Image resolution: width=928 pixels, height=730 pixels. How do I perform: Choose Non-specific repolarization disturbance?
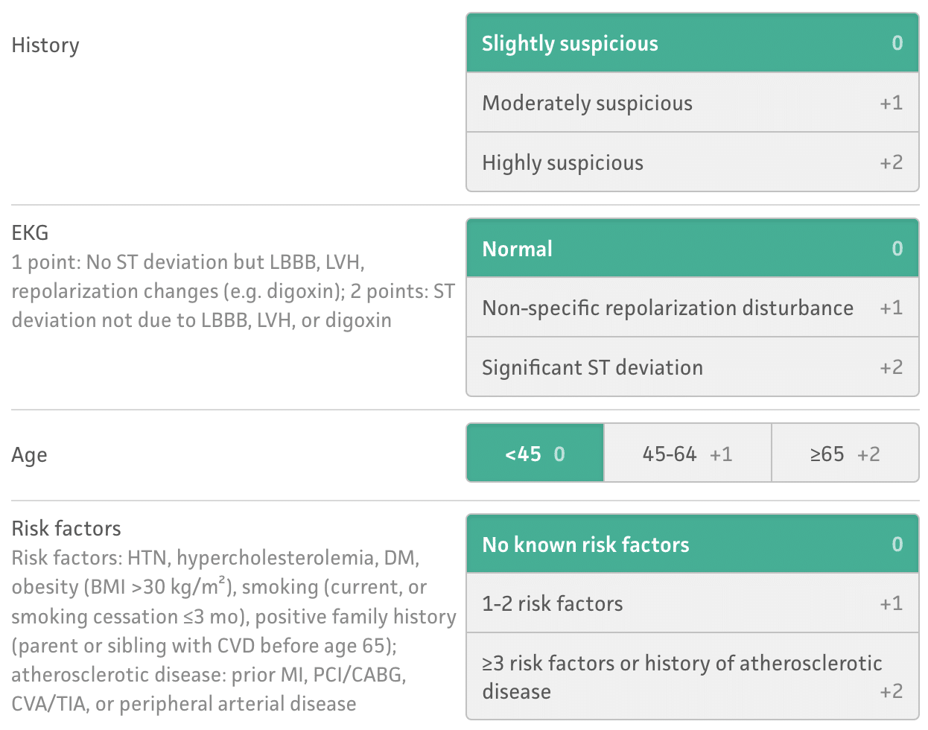(692, 308)
